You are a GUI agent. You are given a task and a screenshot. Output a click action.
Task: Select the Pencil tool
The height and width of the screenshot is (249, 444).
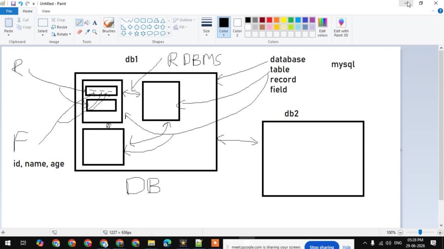click(x=79, y=23)
